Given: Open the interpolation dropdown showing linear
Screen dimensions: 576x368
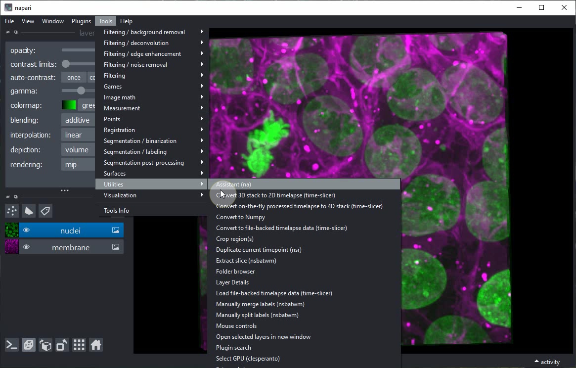Looking at the screenshot, I should point(78,135).
